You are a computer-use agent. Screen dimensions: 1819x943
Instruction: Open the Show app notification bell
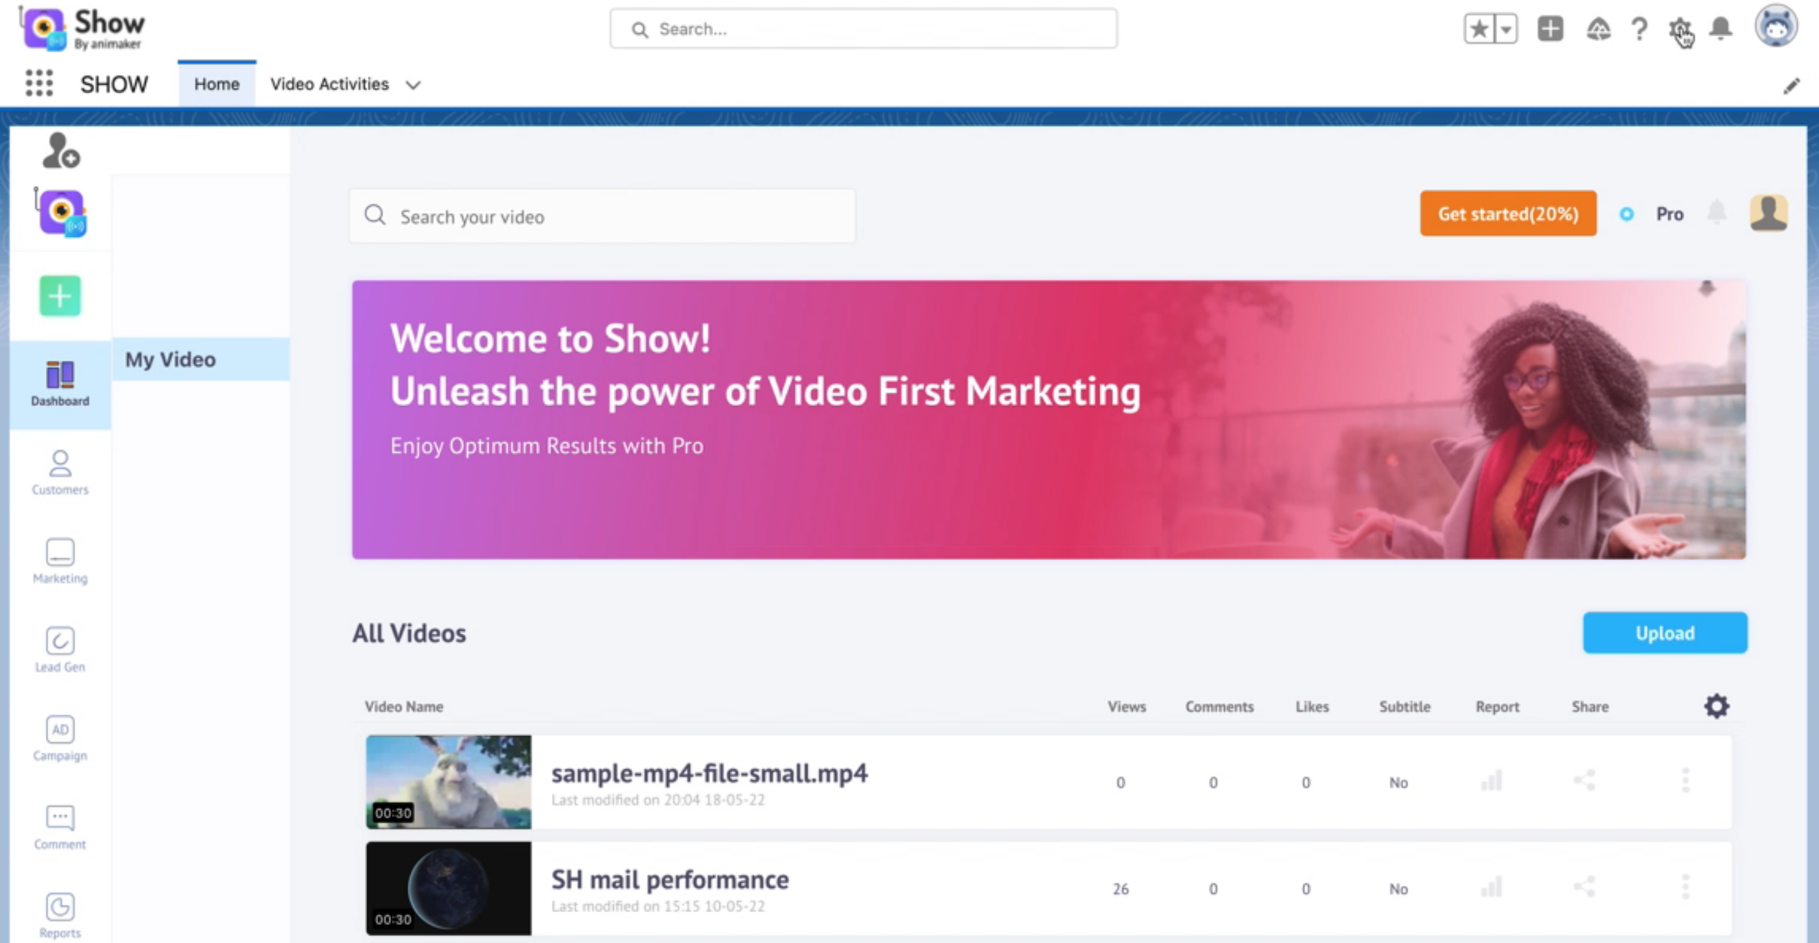coord(1717,213)
